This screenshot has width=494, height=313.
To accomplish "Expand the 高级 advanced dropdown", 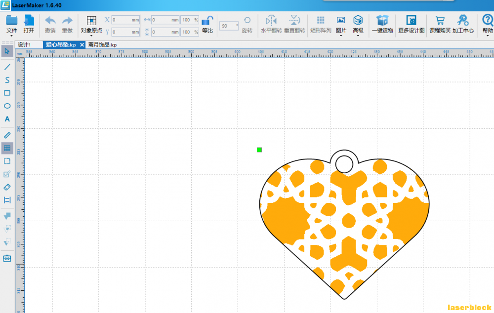I will point(358,24).
